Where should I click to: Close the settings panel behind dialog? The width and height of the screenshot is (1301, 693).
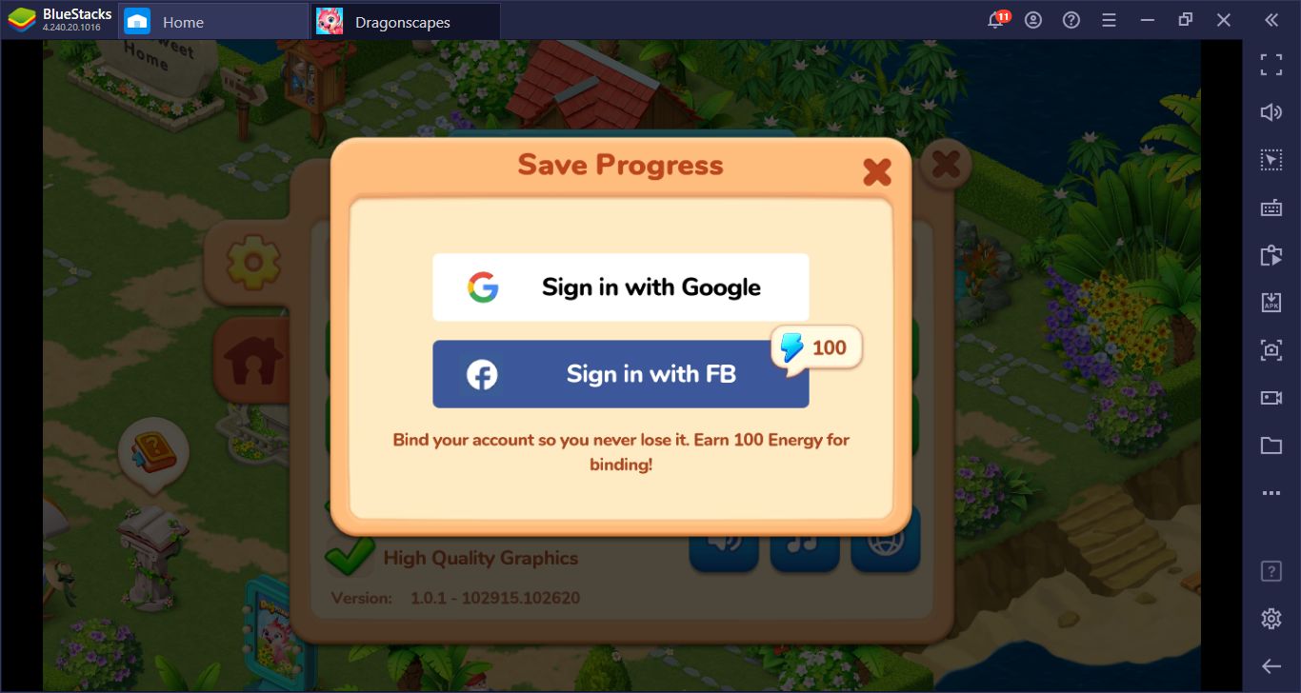(945, 165)
